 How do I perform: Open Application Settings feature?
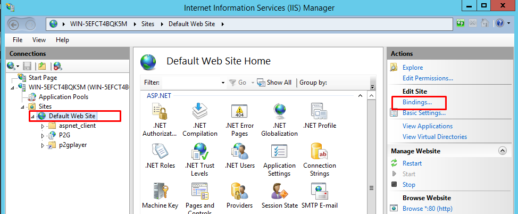point(280,160)
